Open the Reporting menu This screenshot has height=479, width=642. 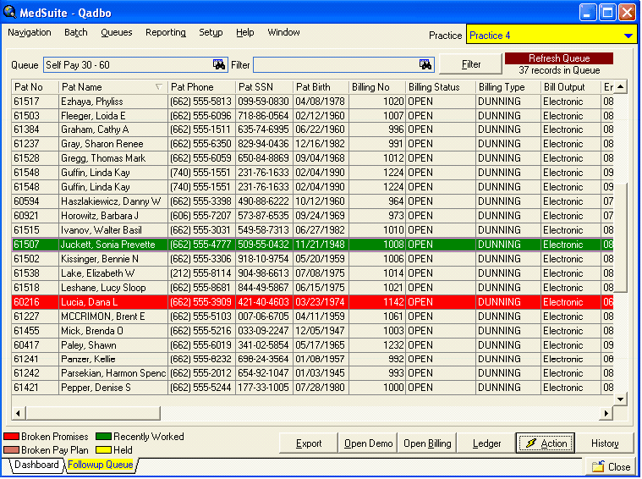point(166,32)
